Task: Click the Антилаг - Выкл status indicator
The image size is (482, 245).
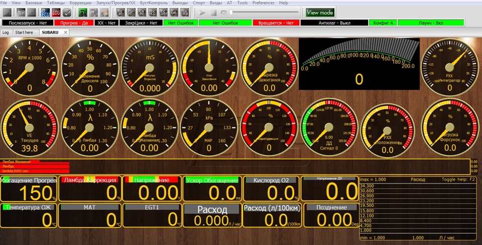Action: tap(333, 23)
